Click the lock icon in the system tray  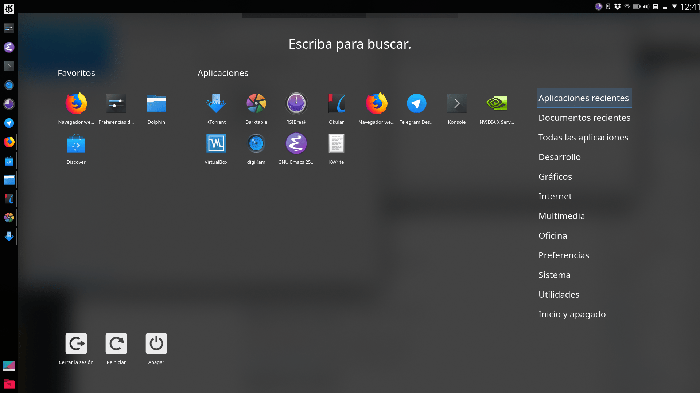click(x=665, y=7)
